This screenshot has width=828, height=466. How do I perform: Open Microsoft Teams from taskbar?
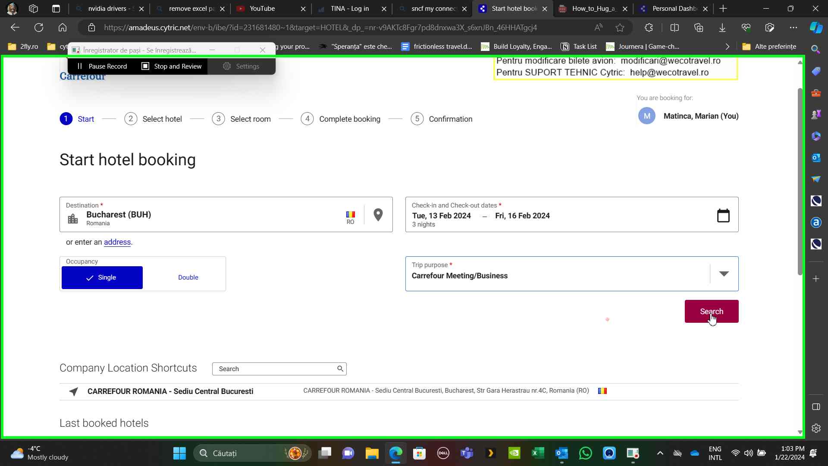tap(467, 453)
